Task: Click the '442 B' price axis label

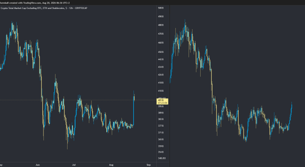Action: [x=161, y=59]
